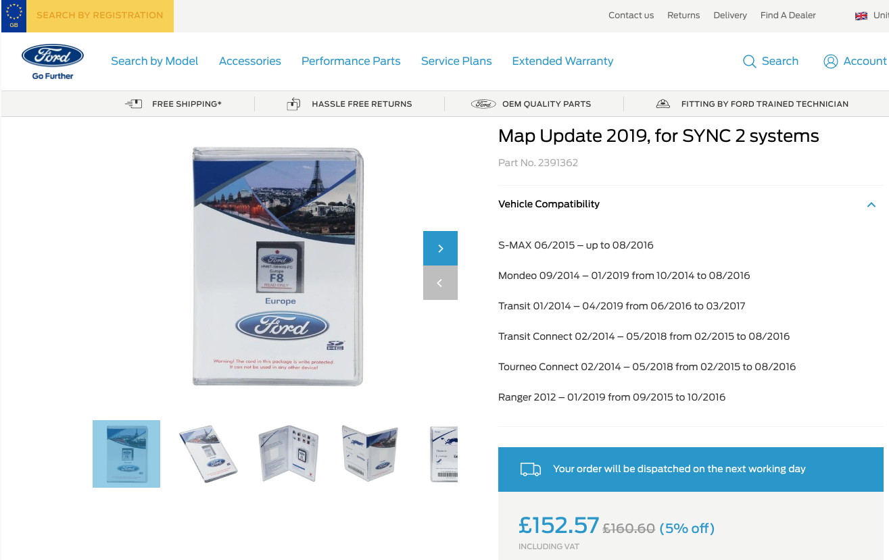Collapse the Vehicle Compatibility section
The image size is (889, 560).
coord(871,205)
